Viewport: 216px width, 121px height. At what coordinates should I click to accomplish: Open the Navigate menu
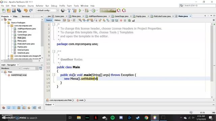22,6
